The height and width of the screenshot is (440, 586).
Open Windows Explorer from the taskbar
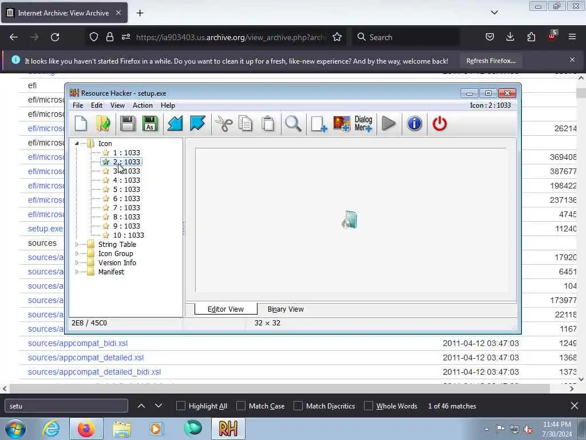click(x=122, y=429)
